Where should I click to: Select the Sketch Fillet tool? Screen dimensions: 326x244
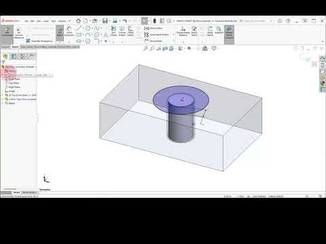click(x=96, y=41)
